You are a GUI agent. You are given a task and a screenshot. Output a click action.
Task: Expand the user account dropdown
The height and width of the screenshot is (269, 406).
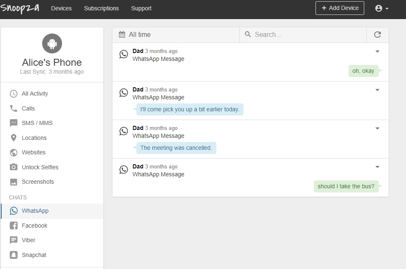(382, 8)
